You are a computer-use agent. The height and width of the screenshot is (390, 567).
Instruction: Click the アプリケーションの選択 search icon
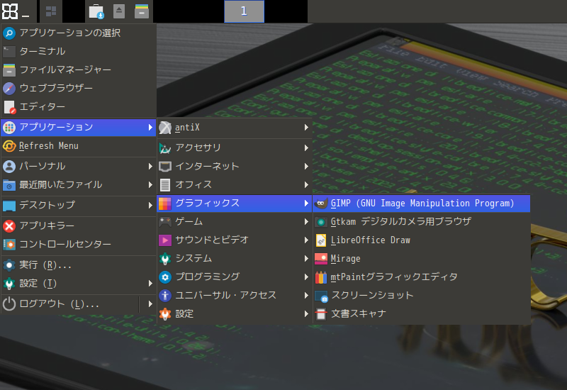(9, 33)
